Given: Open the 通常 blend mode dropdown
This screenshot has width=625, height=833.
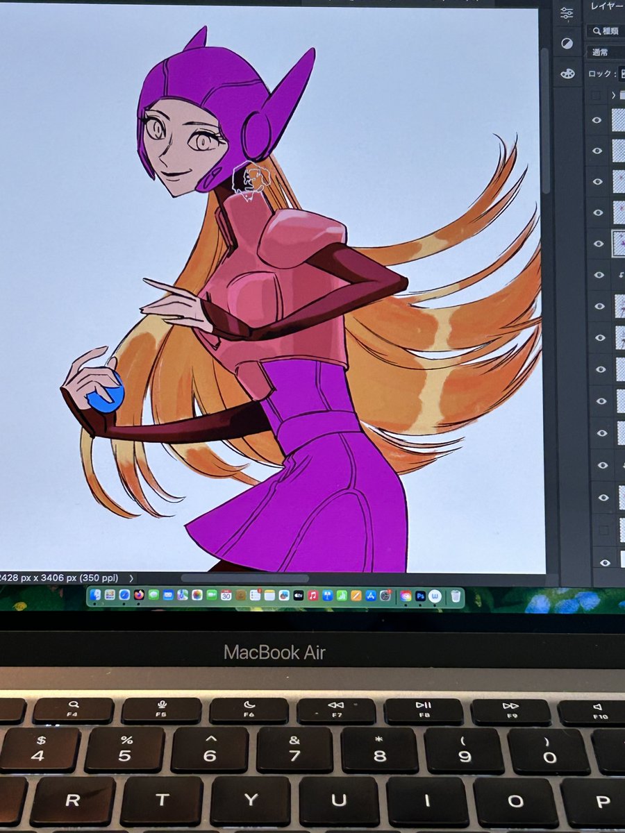Looking at the screenshot, I should click(x=606, y=52).
